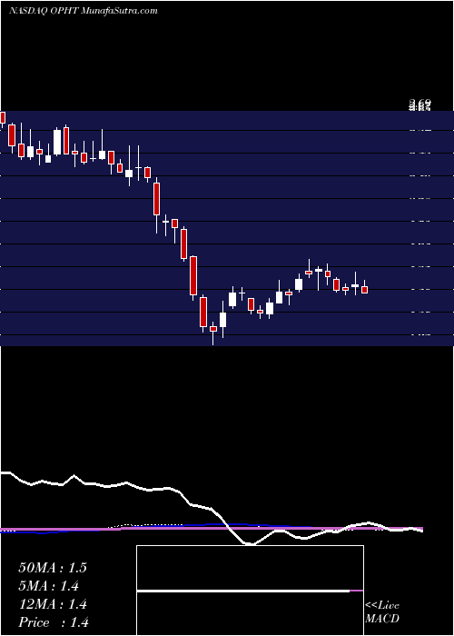Image resolution: width=454 pixels, height=636 pixels.
Task: Click the NASDAQ OPHT chart title text
Action: coord(84,11)
